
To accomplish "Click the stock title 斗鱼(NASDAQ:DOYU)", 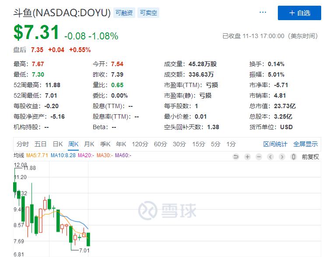I will point(62,13).
